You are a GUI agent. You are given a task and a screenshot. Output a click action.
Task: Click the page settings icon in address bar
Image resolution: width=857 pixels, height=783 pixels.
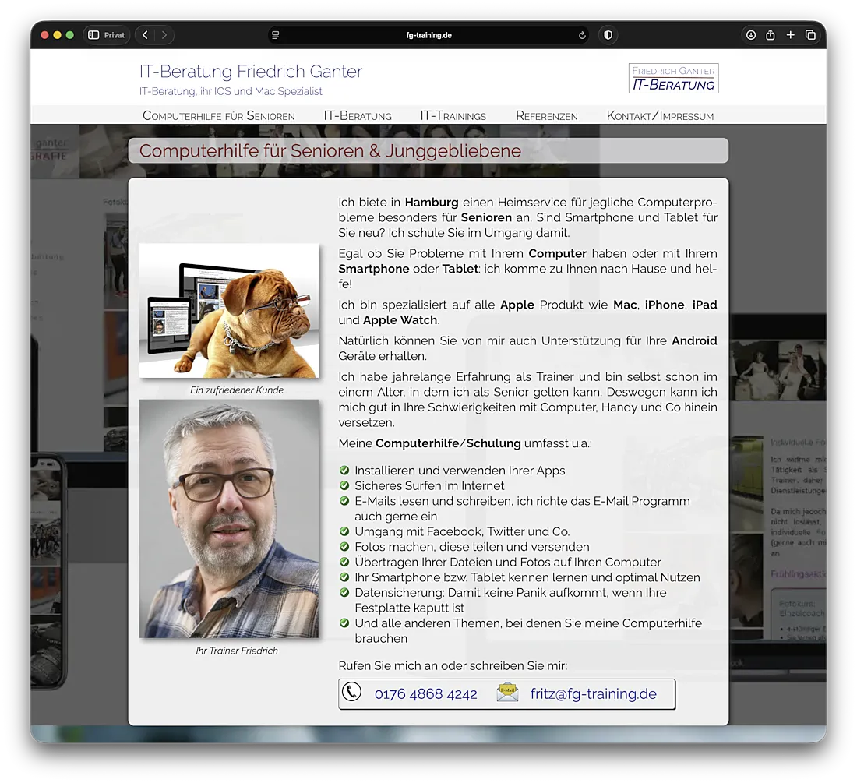click(x=275, y=35)
